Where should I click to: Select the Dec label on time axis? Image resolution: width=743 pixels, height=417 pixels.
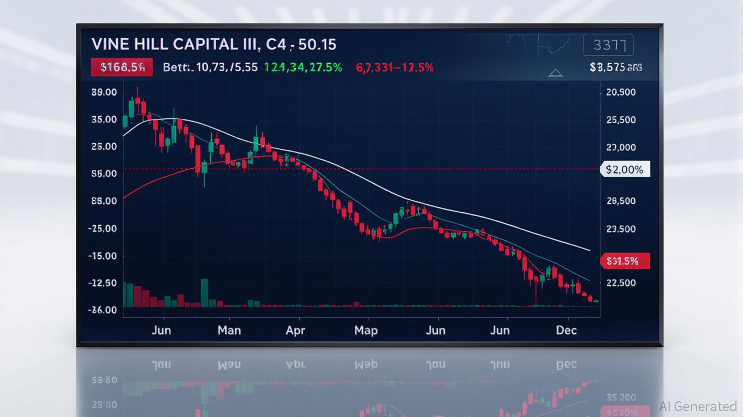[x=566, y=330]
